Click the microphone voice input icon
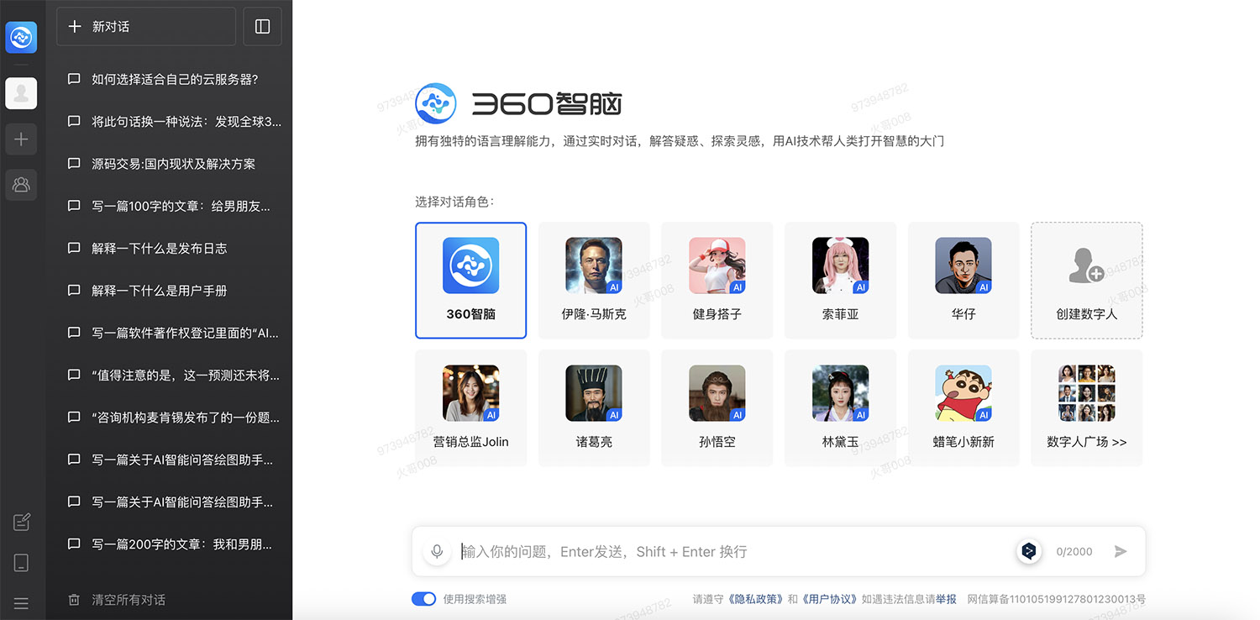 437,551
